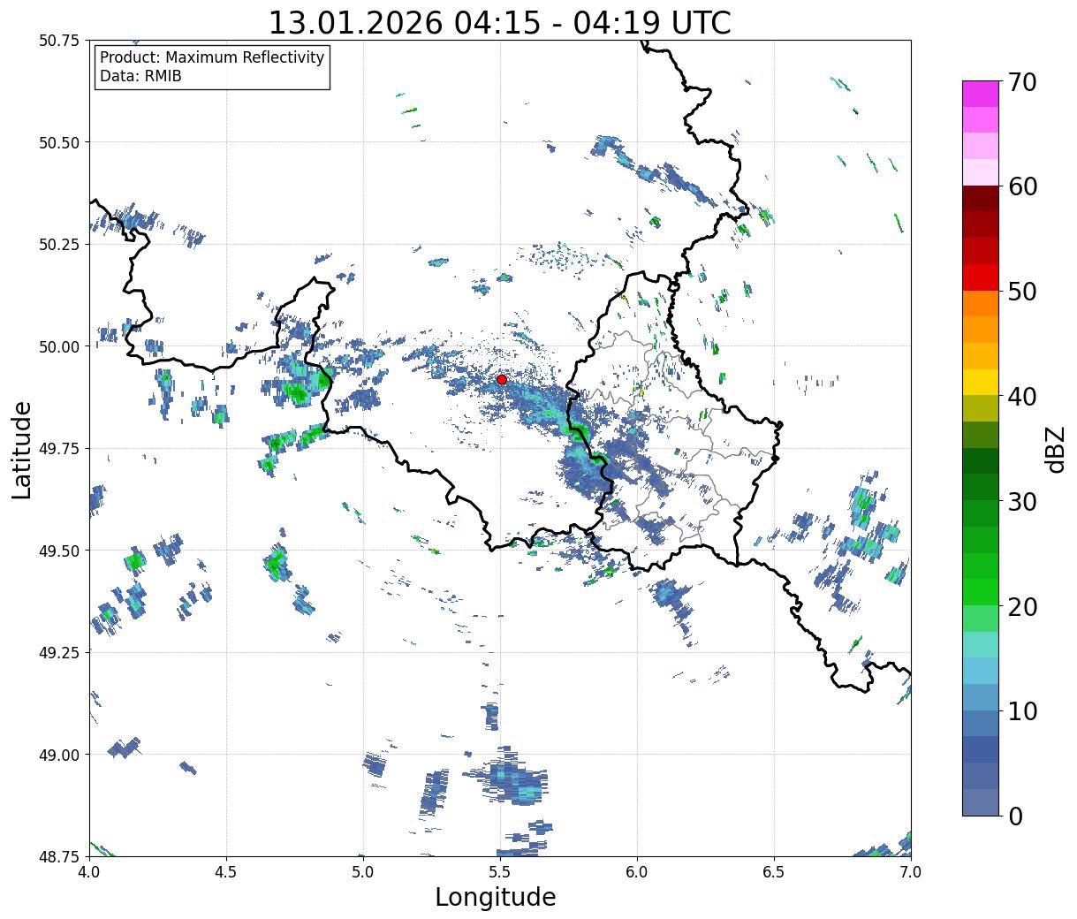The width and height of the screenshot is (1077, 919).
Task: Click the longitude tick label 6.0
Action: pos(637,872)
